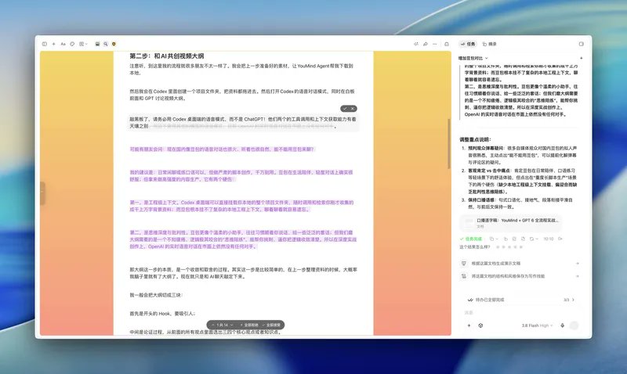Click the accept all button in the floating edit bar
This screenshot has height=374, width=627.
pos(271,325)
